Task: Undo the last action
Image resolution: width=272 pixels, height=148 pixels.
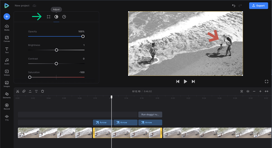Action: click(x=234, y=6)
